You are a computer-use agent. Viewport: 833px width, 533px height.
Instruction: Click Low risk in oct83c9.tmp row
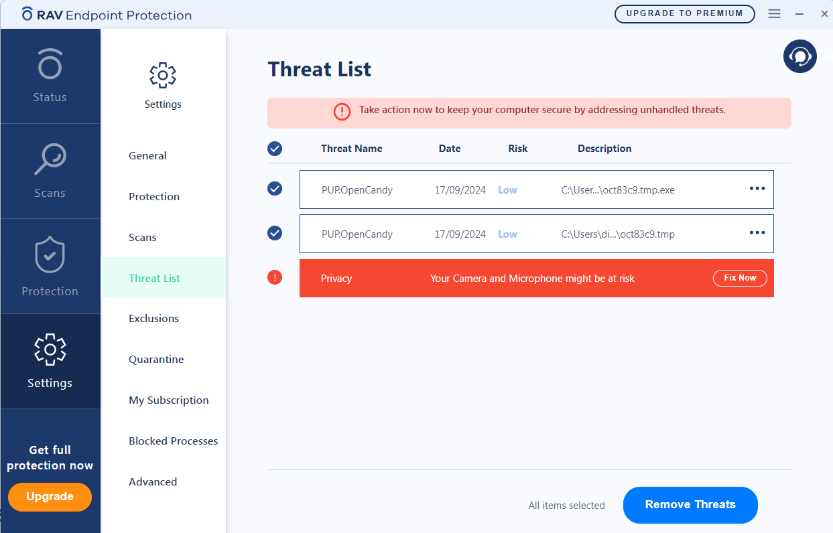507,234
